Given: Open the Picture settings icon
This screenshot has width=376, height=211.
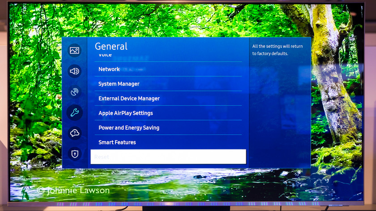Looking at the screenshot, I should (74, 50).
